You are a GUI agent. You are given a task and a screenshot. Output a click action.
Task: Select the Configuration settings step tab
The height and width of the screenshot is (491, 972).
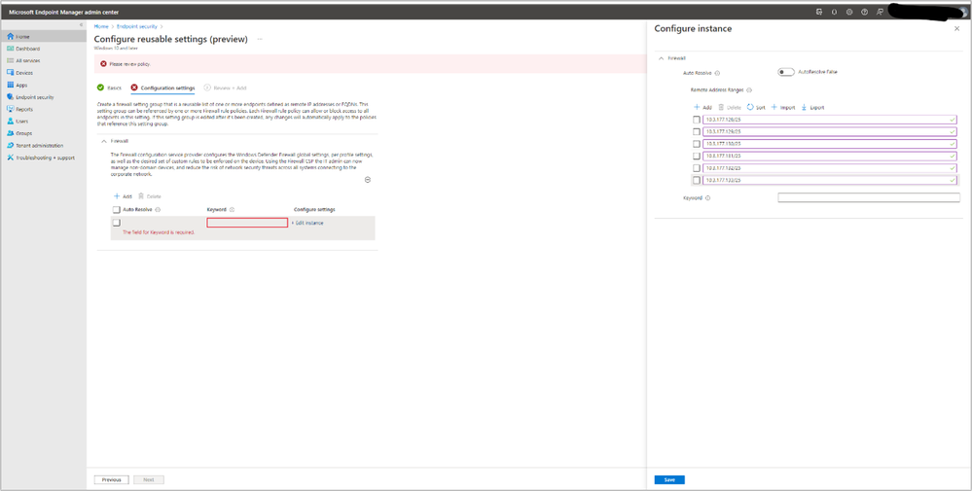162,88
